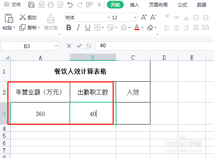Select row 2 header
Image resolution: width=214 pixels, height=158 pixels.
[x=4, y=92]
